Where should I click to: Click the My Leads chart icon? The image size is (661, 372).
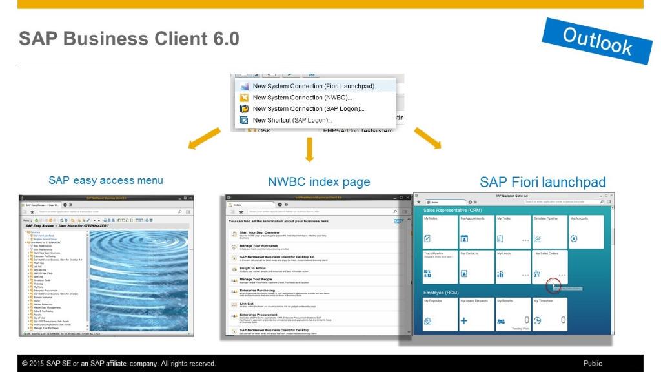(500, 274)
